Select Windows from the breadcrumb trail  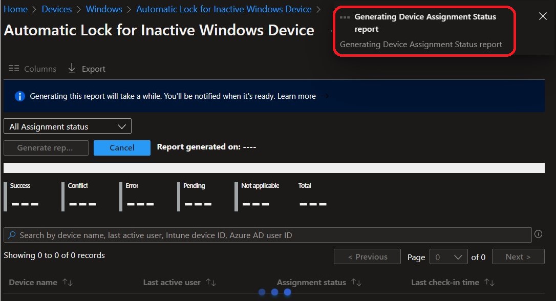tap(104, 9)
